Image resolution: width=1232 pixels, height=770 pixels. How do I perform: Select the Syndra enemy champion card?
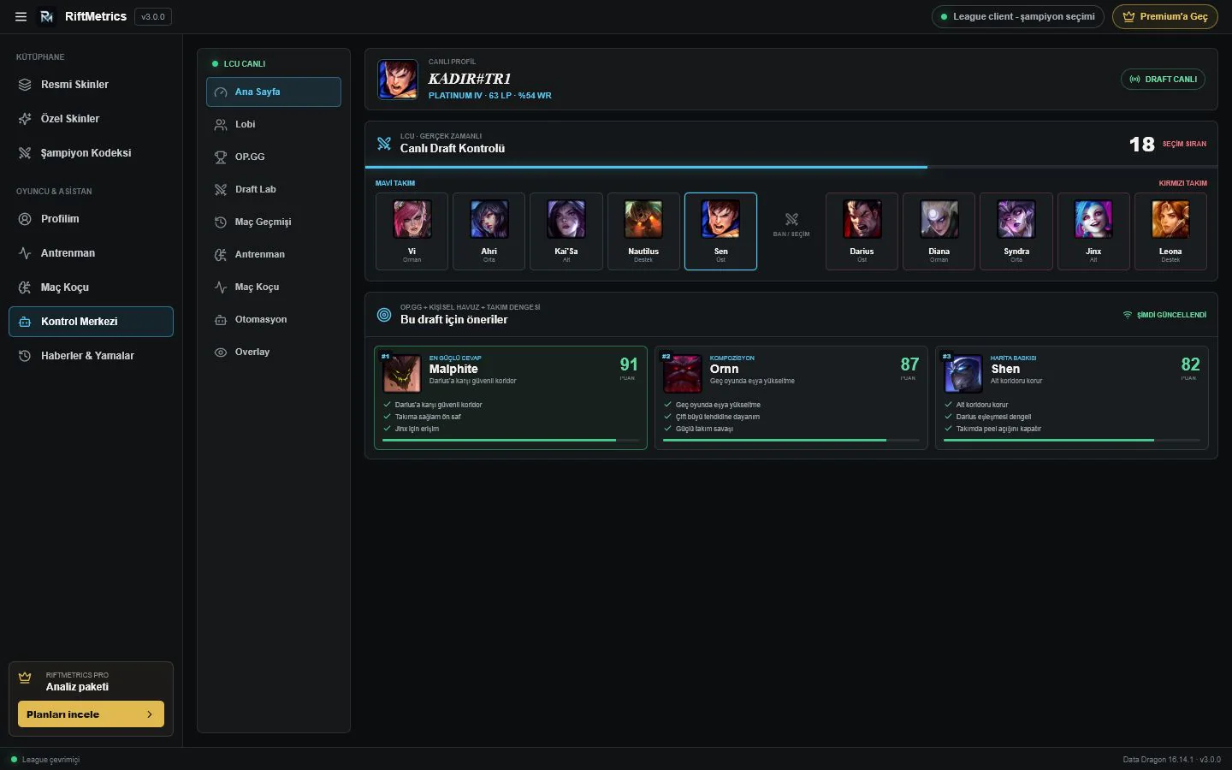tap(1016, 231)
